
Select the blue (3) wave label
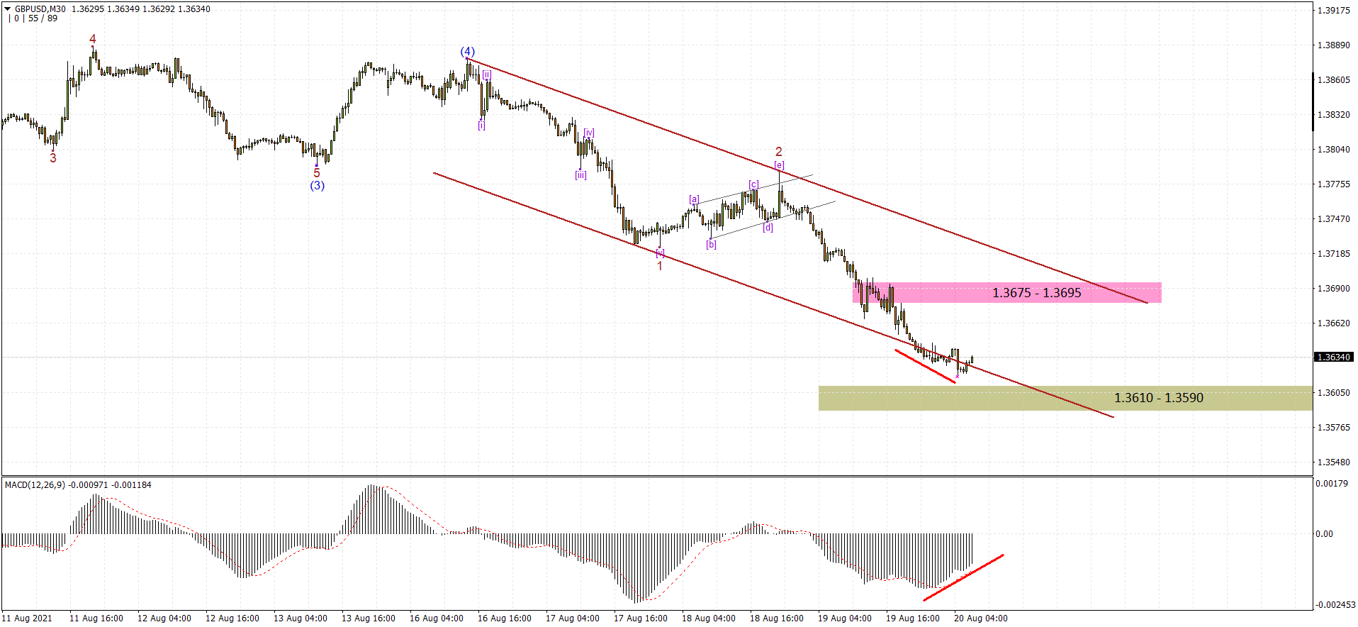pyautogui.click(x=317, y=186)
